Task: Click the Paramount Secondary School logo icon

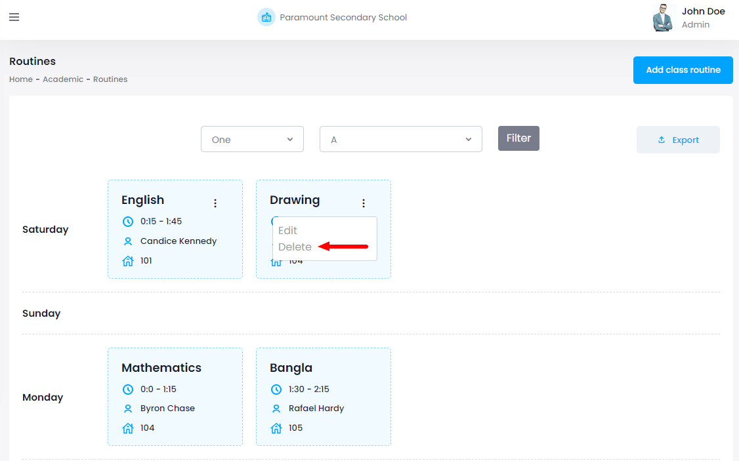Action: pos(266,17)
